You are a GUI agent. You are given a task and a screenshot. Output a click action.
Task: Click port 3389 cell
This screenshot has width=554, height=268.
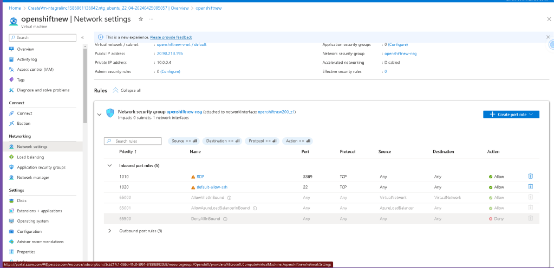(x=308, y=177)
